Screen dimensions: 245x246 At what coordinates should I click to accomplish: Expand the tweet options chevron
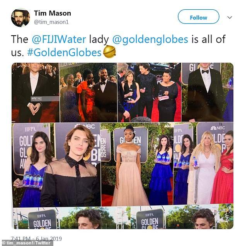(x=229, y=17)
